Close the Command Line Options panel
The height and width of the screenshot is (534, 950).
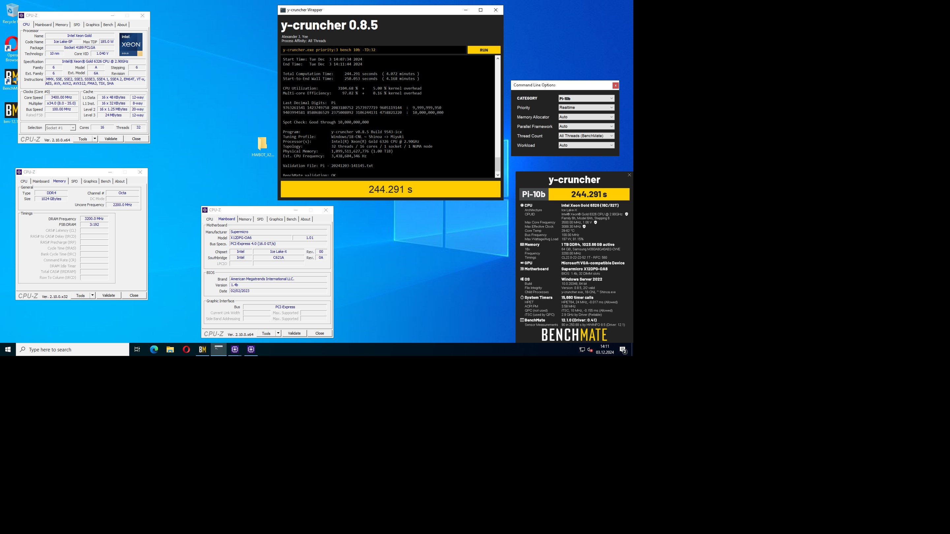coord(615,85)
